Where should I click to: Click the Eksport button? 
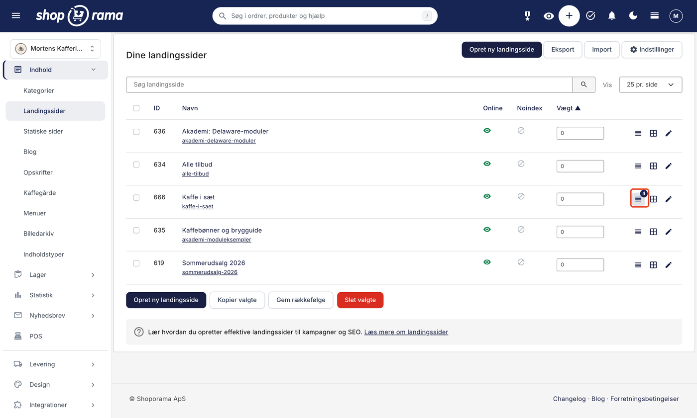pos(563,50)
